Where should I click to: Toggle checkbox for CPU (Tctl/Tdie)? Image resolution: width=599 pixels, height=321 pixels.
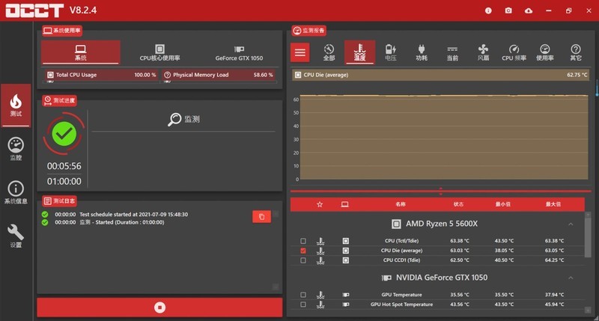point(303,241)
